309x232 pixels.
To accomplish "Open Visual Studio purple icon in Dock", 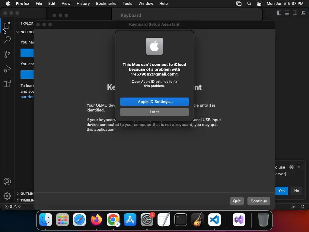I will coord(239,220).
